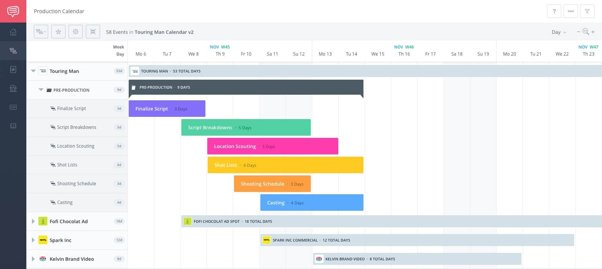Zoom out the timeline with minus
This screenshot has height=269, width=602.
coord(579,32)
